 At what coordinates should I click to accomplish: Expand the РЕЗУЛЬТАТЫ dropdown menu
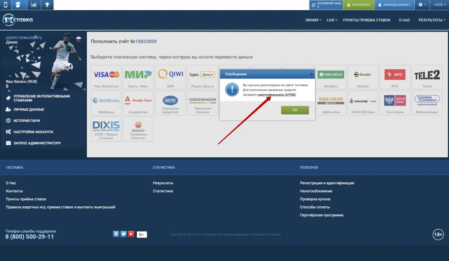[x=431, y=20]
